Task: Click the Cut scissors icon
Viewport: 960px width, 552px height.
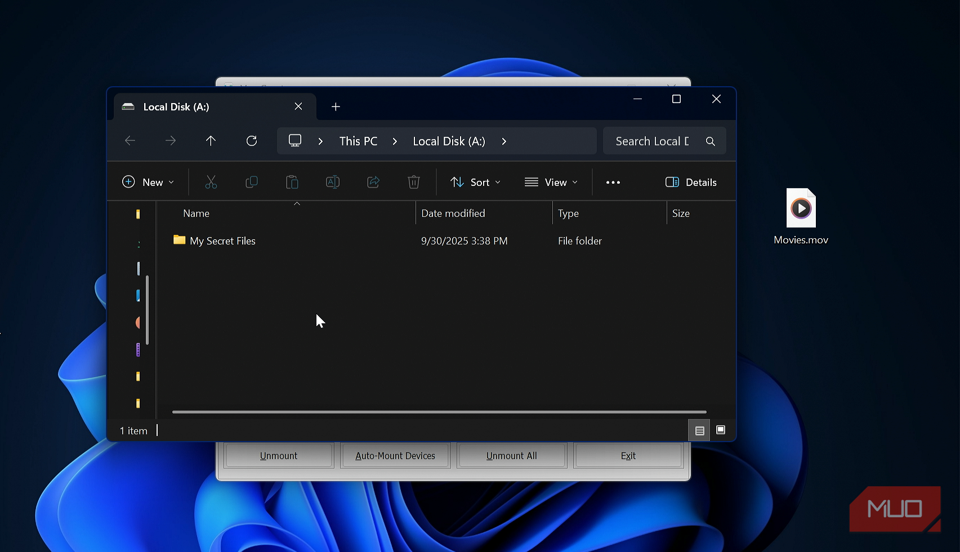Action: 211,182
